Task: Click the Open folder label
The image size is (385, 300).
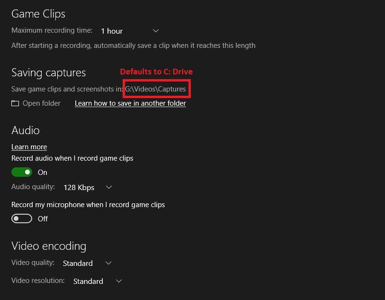Action: coord(42,103)
